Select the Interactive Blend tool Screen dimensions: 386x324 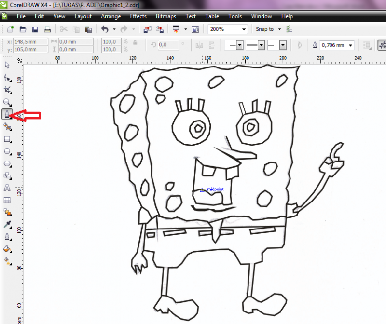(7, 212)
